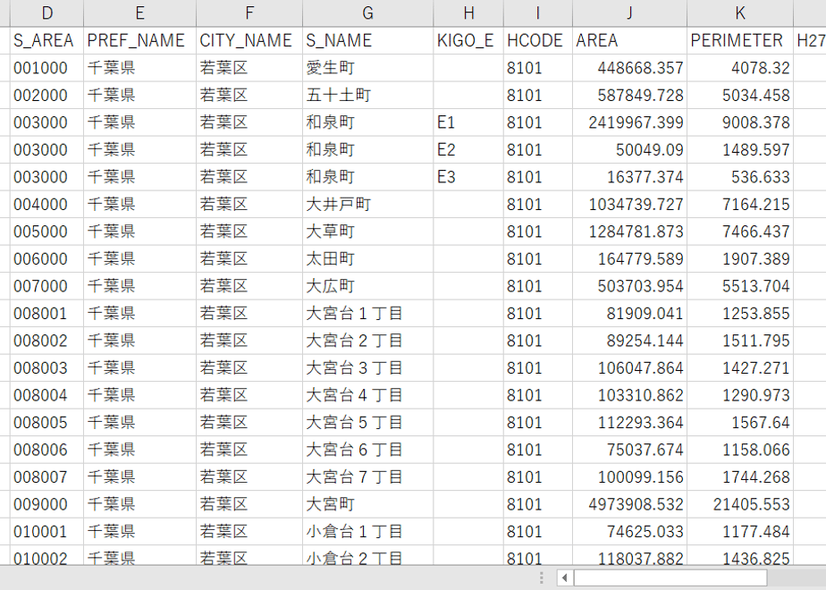Screen dimensions: 826x590
Task: Select the S_AREA header cell
Action: coord(46,40)
